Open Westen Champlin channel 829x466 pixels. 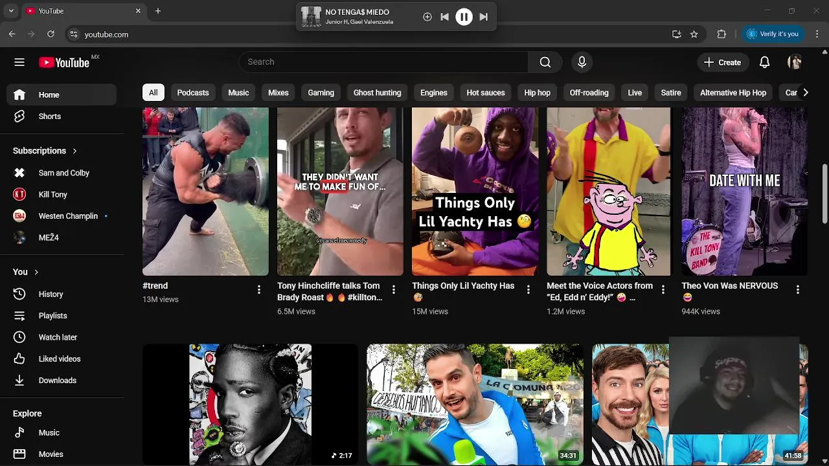(x=62, y=216)
